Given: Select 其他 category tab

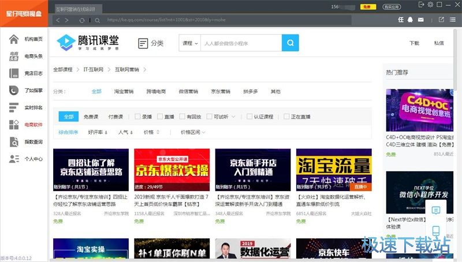Looking at the screenshot, I should (275, 92).
